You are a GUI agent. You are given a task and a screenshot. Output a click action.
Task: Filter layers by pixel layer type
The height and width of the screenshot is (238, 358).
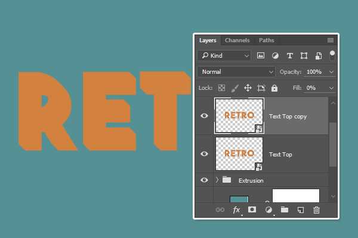pyautogui.click(x=261, y=55)
